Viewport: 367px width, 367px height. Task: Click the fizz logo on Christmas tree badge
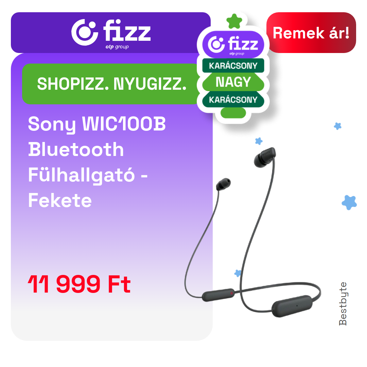(233, 45)
